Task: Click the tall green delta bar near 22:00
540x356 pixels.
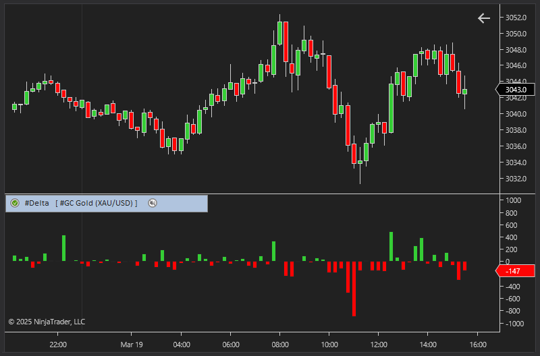Action: [63, 248]
